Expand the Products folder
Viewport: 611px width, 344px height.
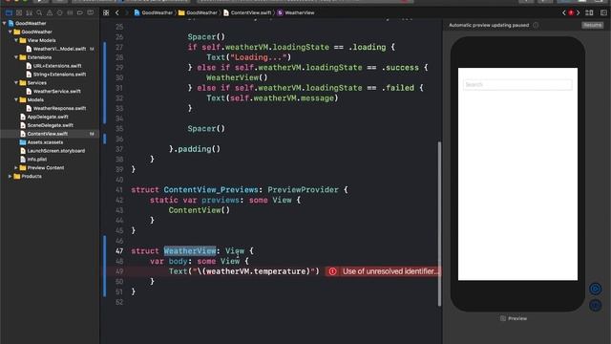coord(11,176)
